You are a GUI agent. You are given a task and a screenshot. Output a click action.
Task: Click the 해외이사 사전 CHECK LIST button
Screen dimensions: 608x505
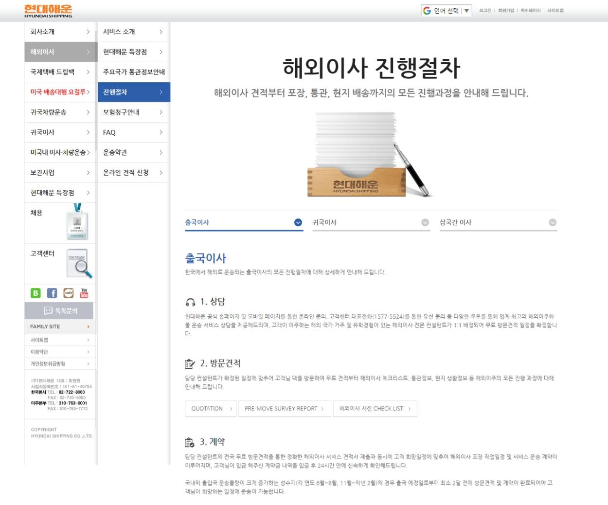[x=375, y=409]
